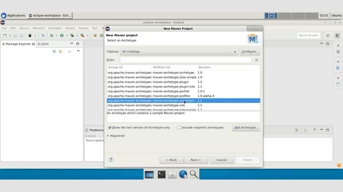Open the Open Perspective toolbar icon
Viewport: 343px width, 192px height.
[328, 36]
